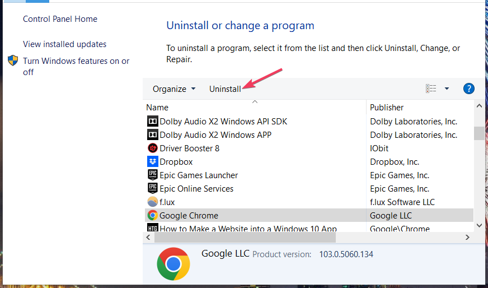Click the Dolby Audio X2 Windows APP icon
Viewport: 488px width, 288px height.
pos(152,134)
